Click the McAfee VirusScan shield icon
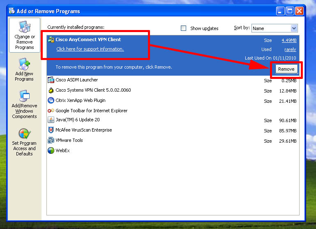Image resolution: width=316 pixels, height=229 pixels. (51, 130)
